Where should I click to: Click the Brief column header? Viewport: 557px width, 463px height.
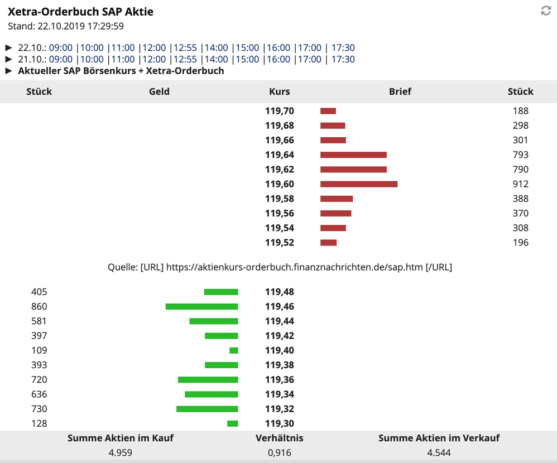400,91
